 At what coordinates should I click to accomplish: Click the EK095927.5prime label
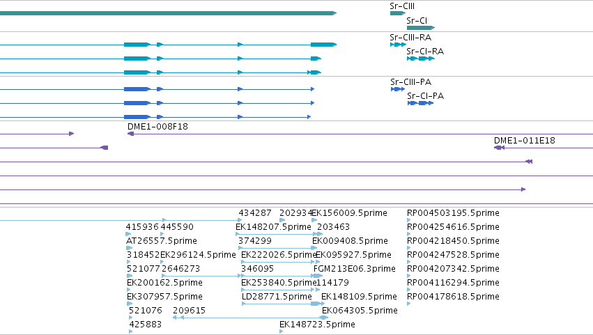click(x=353, y=255)
